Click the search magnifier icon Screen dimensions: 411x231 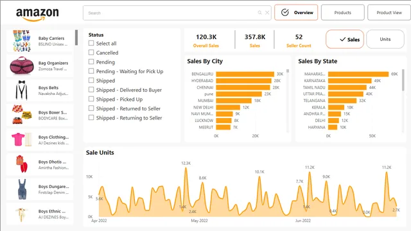259,13
